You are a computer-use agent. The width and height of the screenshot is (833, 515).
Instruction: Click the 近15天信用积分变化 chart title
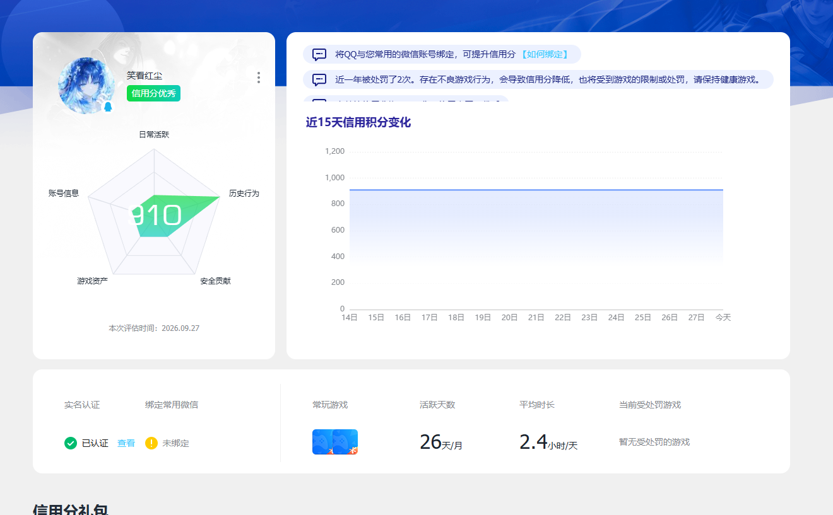pyautogui.click(x=358, y=122)
